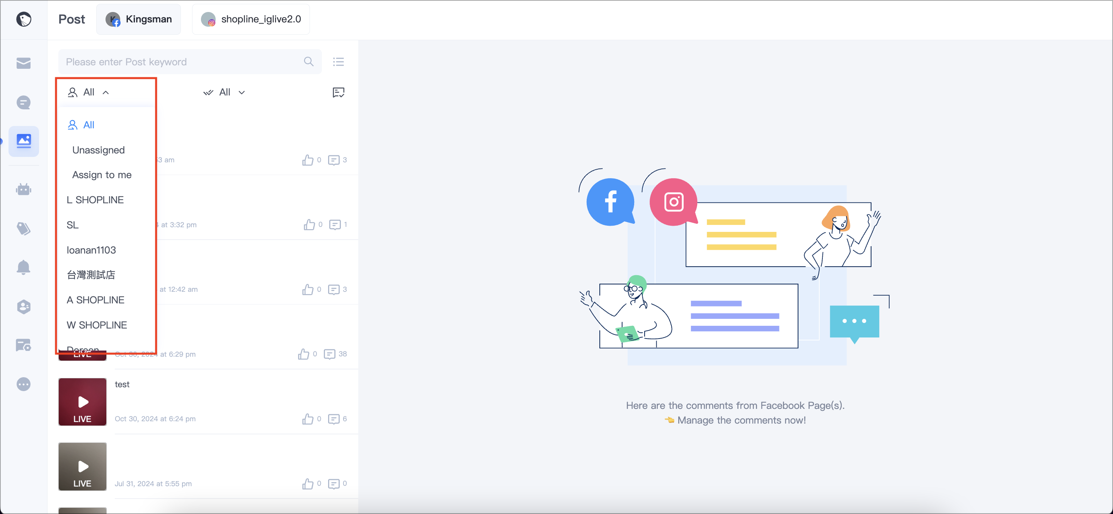Screen dimensions: 1113x514
Task: Click the Manage the comments now! text
Action: point(742,420)
